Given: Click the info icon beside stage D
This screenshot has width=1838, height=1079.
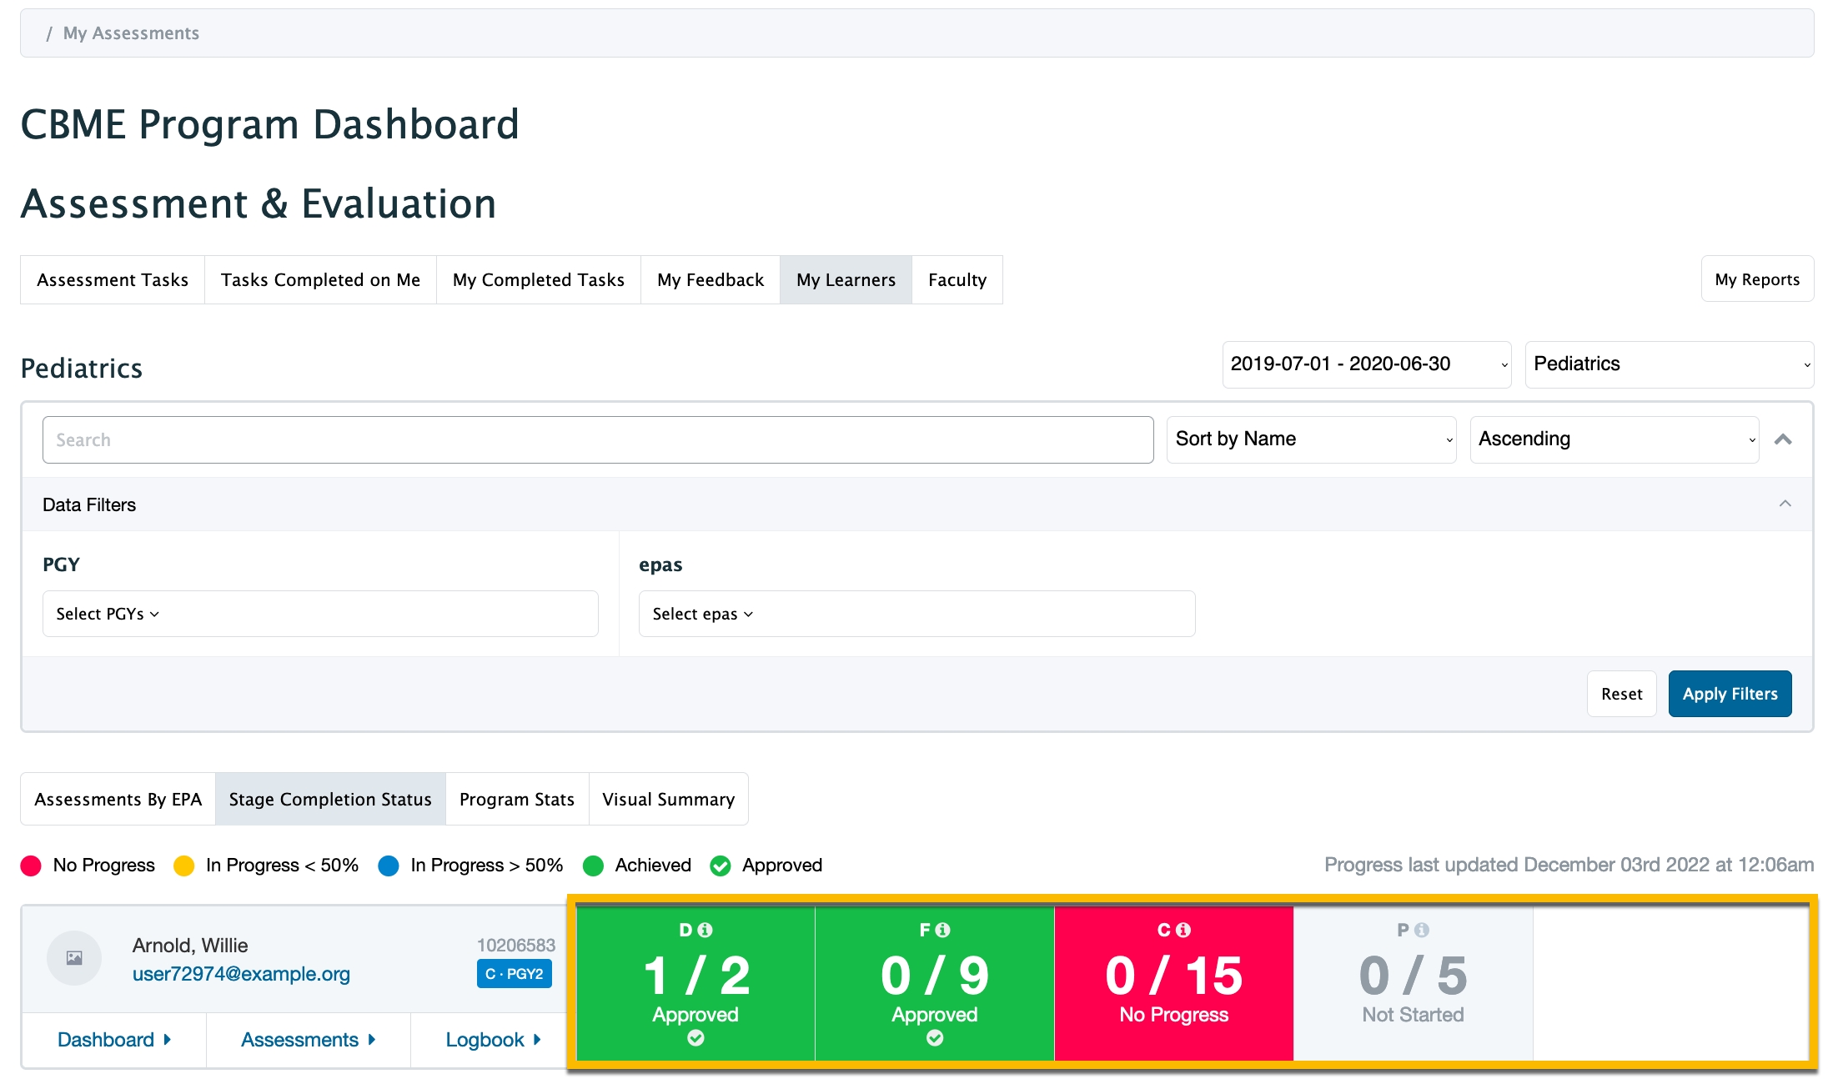Looking at the screenshot, I should [x=706, y=930].
